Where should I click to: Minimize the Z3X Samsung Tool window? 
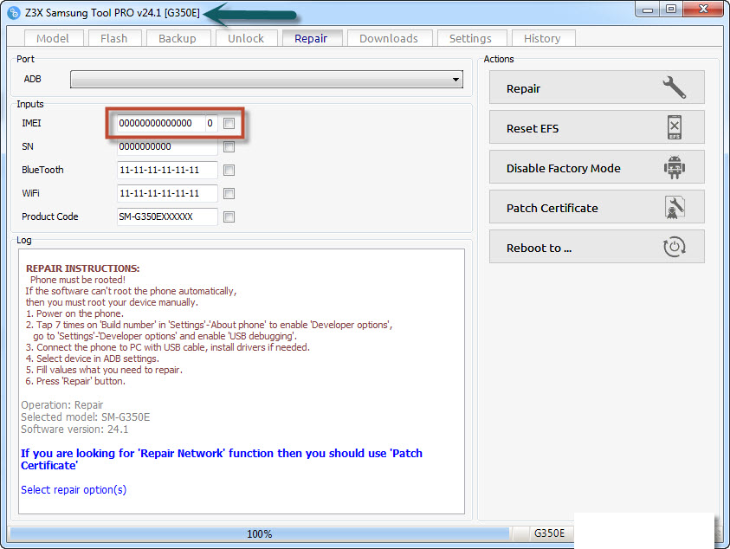(648, 10)
